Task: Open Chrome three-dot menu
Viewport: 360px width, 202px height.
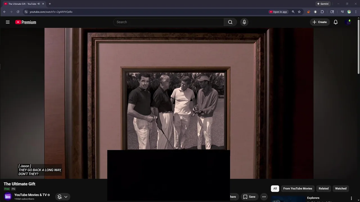Action: [x=356, y=12]
